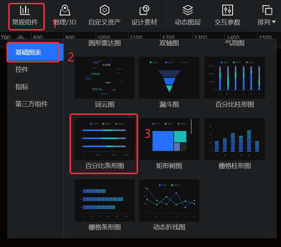The image size is (281, 247).
Task: Open the 第三方组件 category
Action: tap(32, 104)
